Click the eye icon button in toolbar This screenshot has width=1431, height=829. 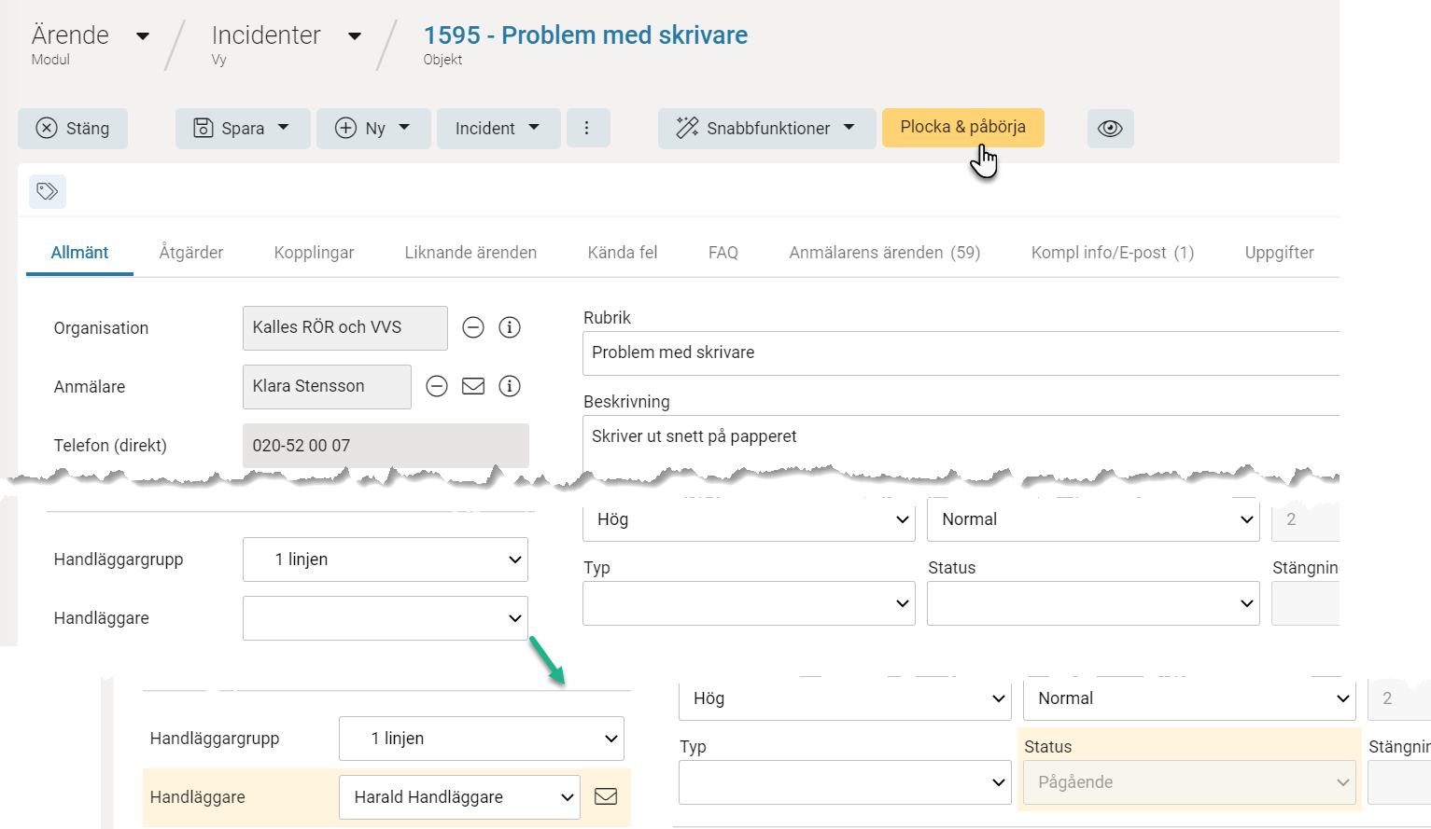1110,129
